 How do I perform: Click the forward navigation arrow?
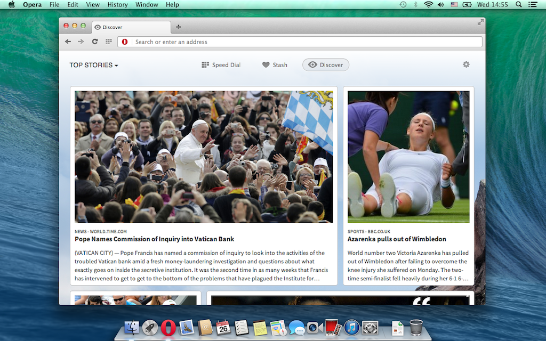point(81,42)
